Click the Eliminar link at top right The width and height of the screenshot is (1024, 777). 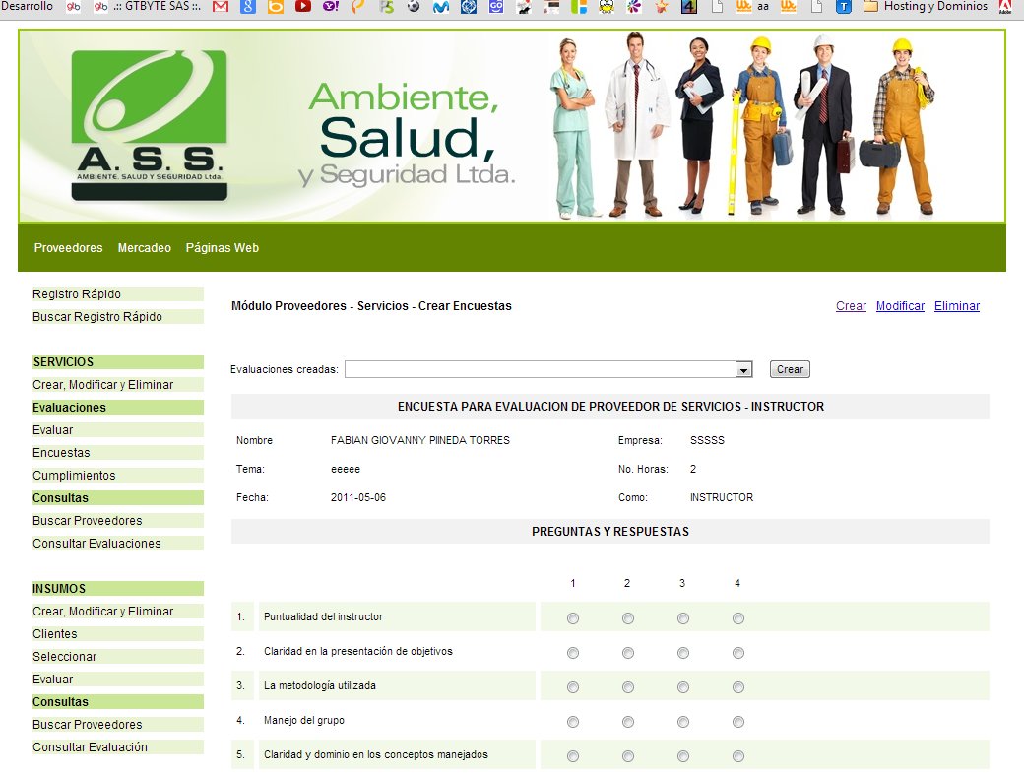[x=956, y=306]
